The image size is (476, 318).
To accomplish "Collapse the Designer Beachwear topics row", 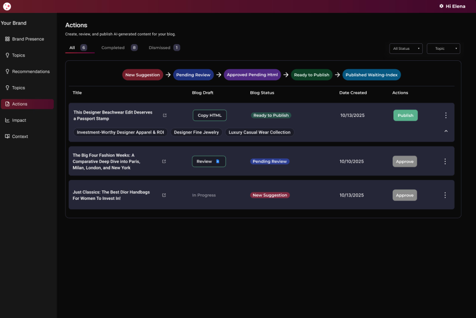I will [446, 131].
